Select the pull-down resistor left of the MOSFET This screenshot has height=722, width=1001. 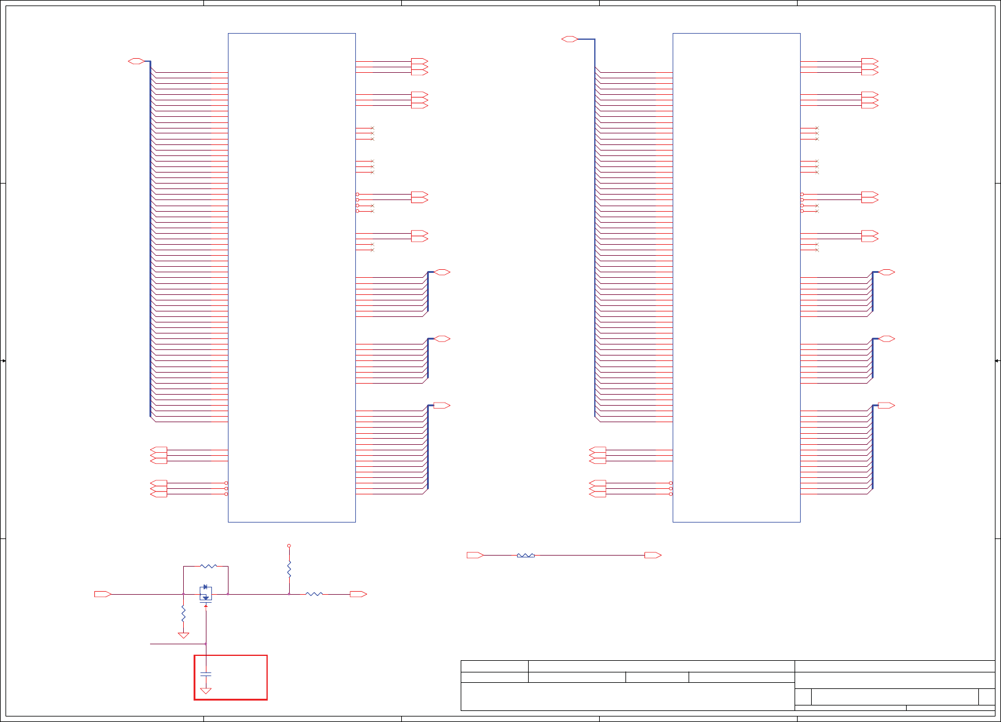[x=183, y=612]
